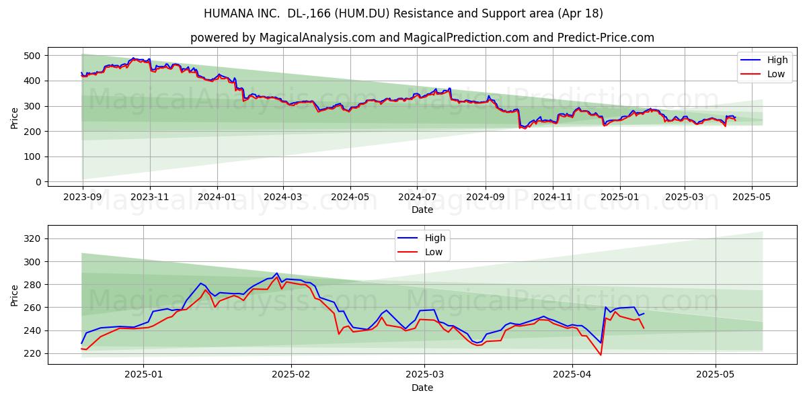Click the 2025-03 tick on the bottom chart
This screenshot has height=403, width=807.
tap(425, 375)
